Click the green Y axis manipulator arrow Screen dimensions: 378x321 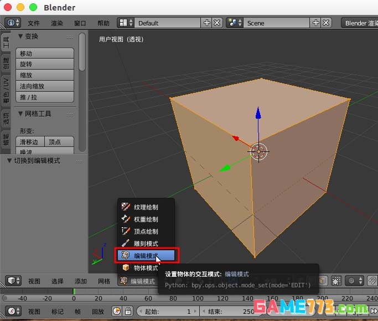pyautogui.click(x=225, y=168)
